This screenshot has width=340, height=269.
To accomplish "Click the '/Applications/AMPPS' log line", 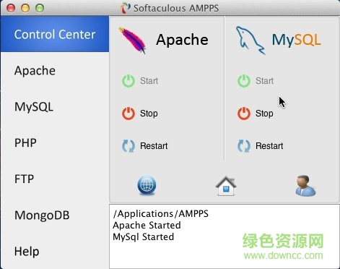I will 161,214.
